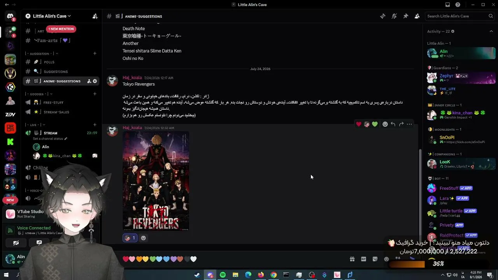498x280 pixels.
Task: Toggle screen share in voice panel
Action: click(39, 243)
